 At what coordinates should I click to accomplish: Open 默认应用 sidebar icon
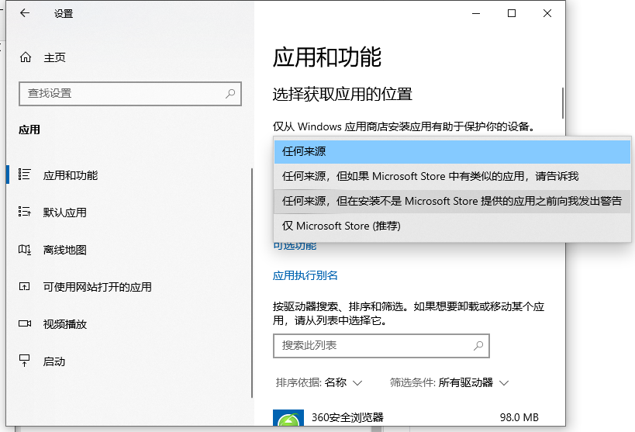coord(25,213)
